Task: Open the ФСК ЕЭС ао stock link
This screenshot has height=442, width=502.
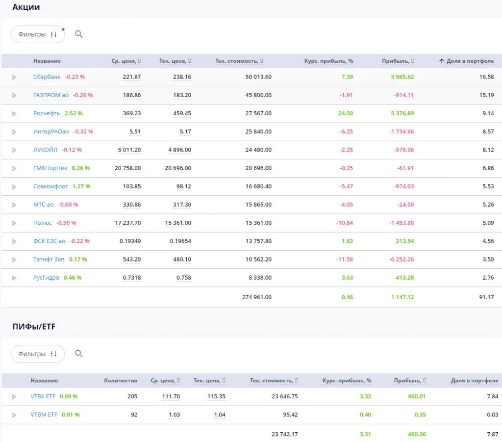Action: (x=50, y=241)
